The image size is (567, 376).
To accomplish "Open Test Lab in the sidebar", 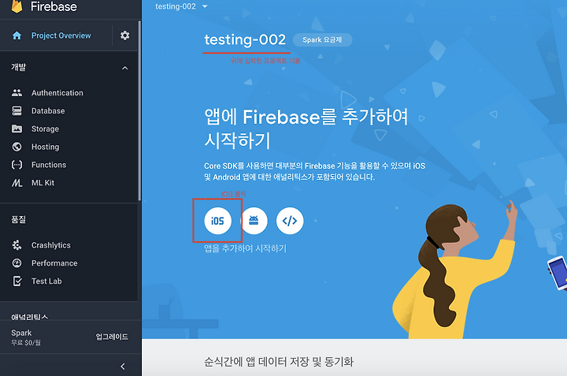I will [46, 281].
